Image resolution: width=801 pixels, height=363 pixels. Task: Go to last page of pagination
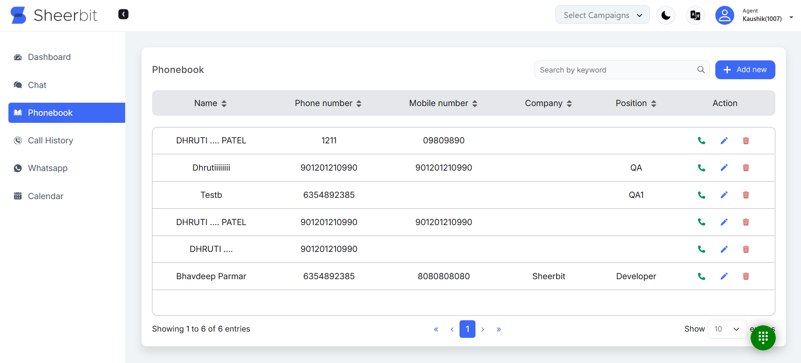(x=499, y=329)
